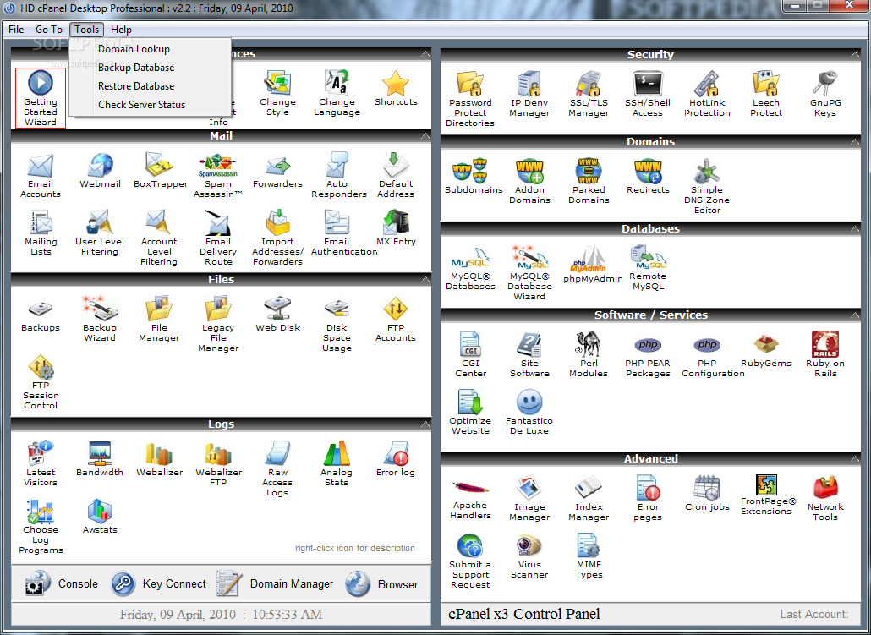The width and height of the screenshot is (871, 635).
Task: Open Disk Space Usage
Action: point(337,325)
